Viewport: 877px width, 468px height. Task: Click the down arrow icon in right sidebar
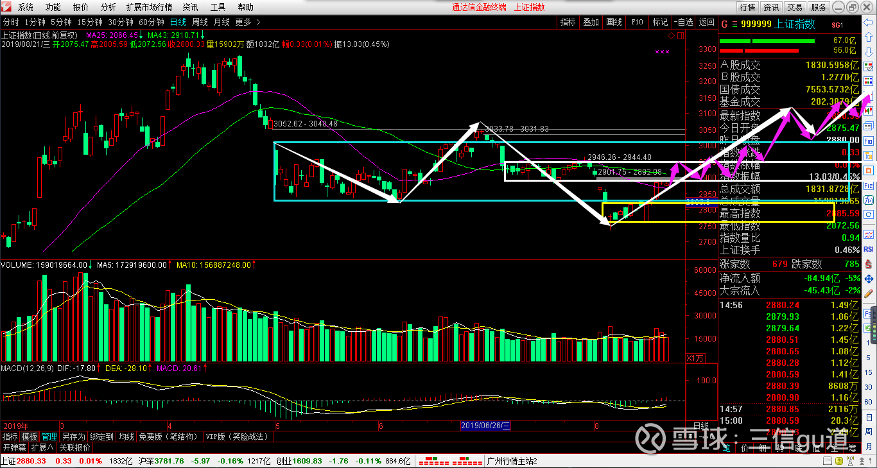coord(867,52)
